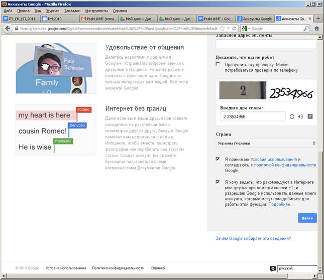
Task: Switch to the kmt2013 tab
Action: coord(60,19)
